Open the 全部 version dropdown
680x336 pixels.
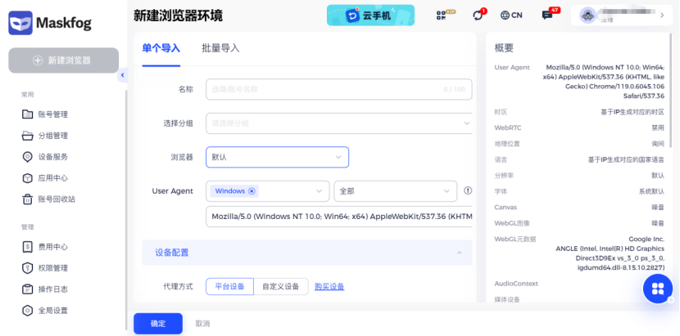coord(396,191)
